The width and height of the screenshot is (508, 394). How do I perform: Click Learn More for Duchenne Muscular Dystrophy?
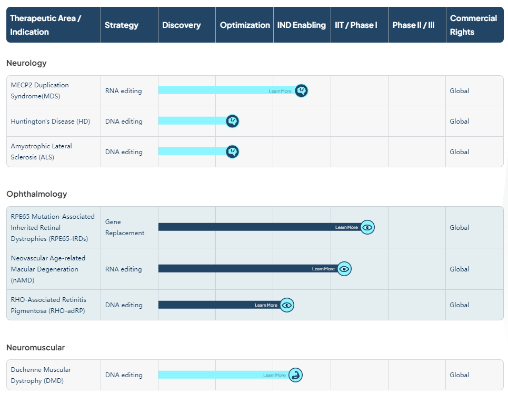pos(274,375)
